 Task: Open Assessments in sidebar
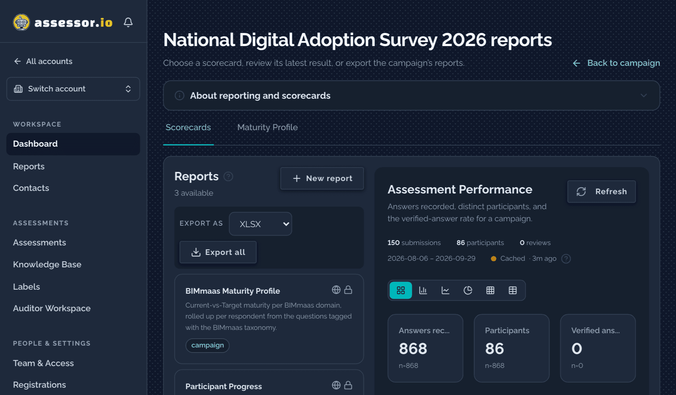pyautogui.click(x=40, y=242)
